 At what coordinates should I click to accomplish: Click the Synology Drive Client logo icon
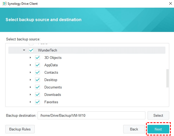(x=4, y=4)
